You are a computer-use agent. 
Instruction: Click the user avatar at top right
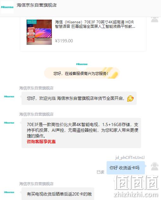coord(155,19)
